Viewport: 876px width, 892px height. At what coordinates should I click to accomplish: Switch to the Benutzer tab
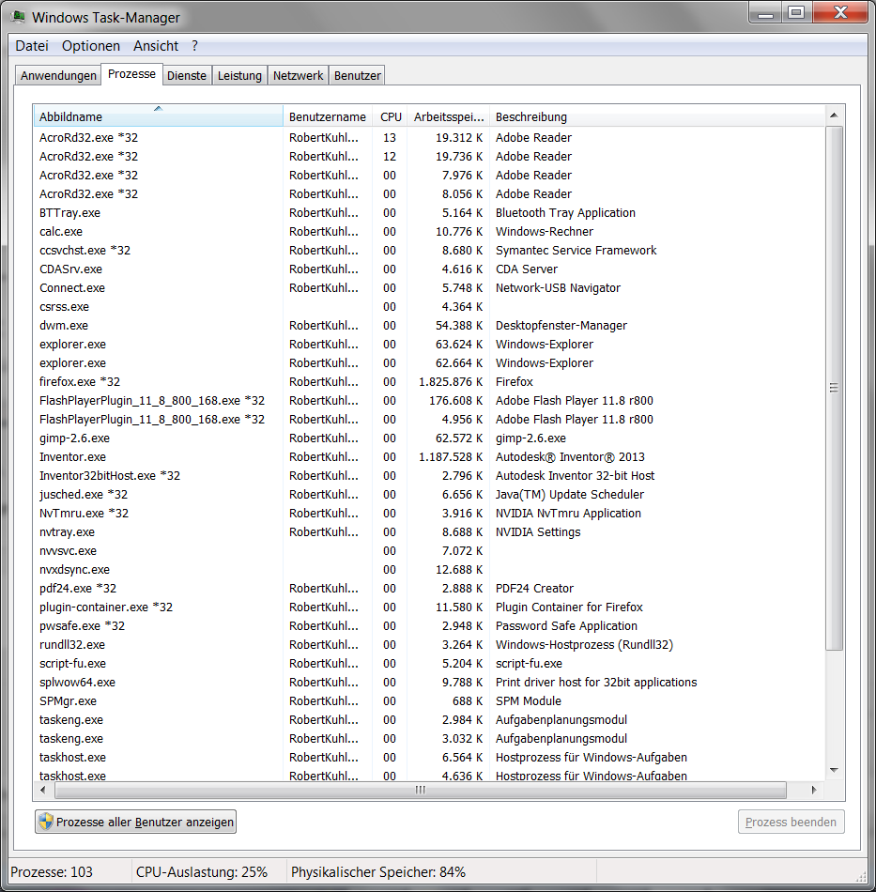356,74
